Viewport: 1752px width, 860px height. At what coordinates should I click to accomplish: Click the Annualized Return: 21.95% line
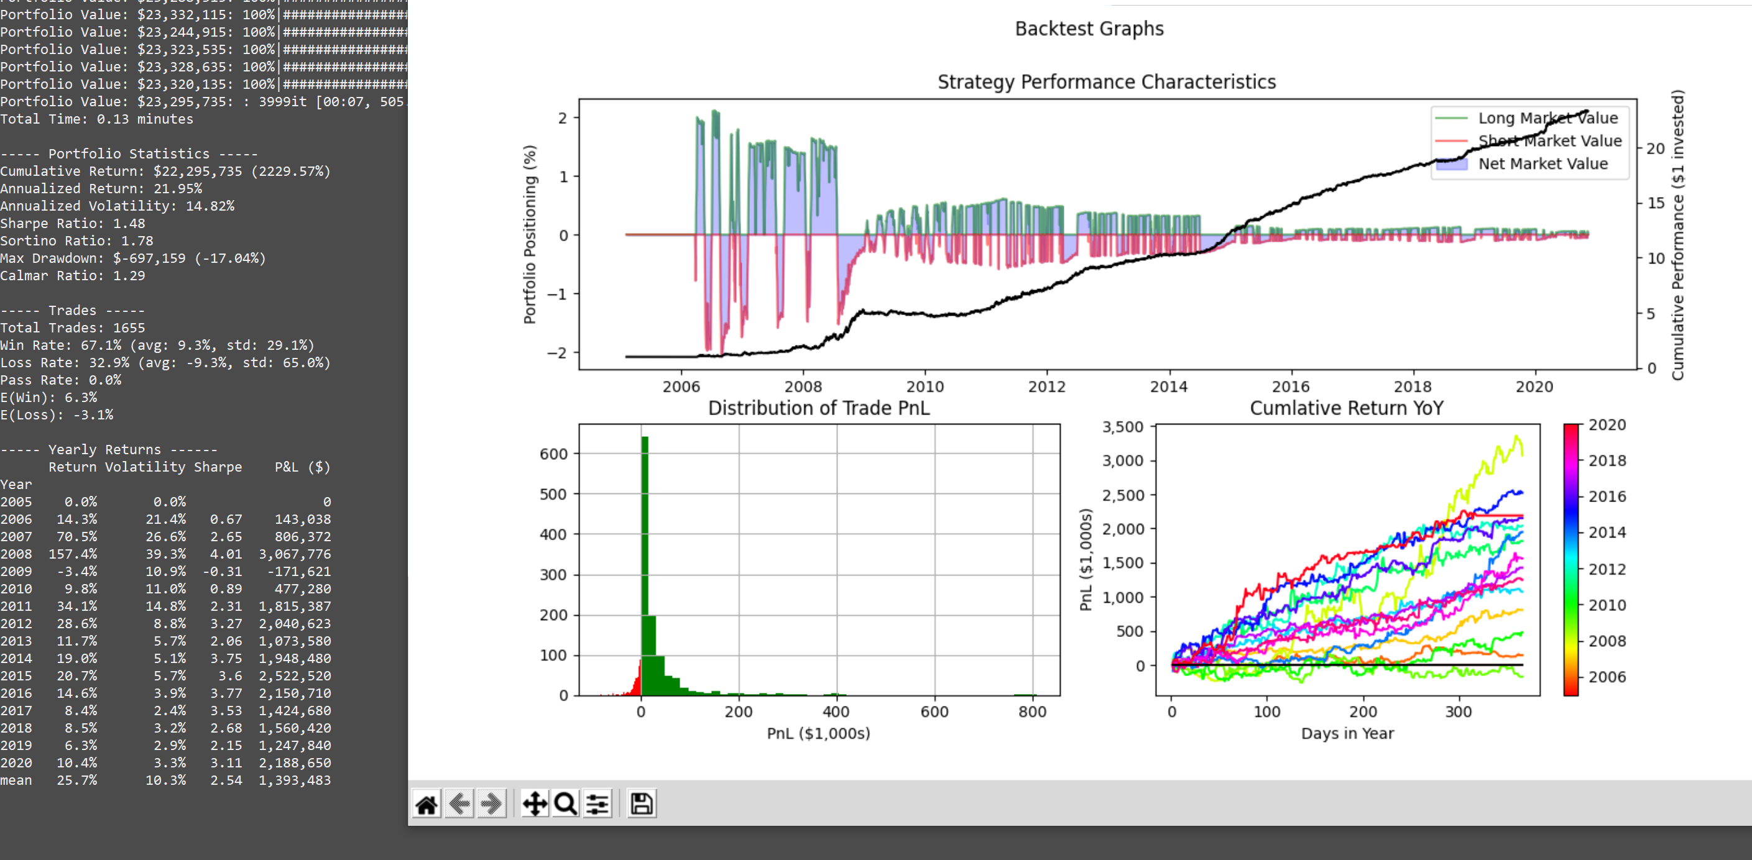tap(101, 188)
